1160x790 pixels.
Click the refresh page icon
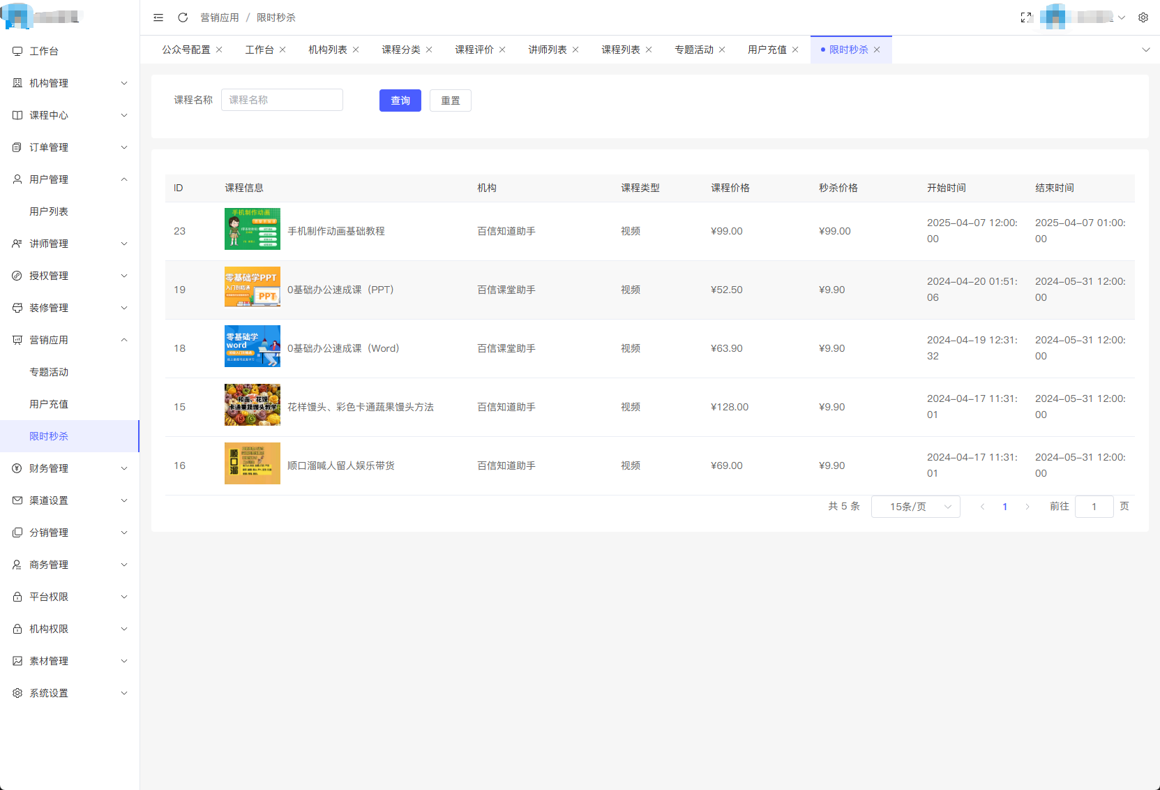click(x=183, y=17)
